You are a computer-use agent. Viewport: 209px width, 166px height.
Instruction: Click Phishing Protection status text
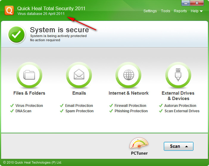131,111
